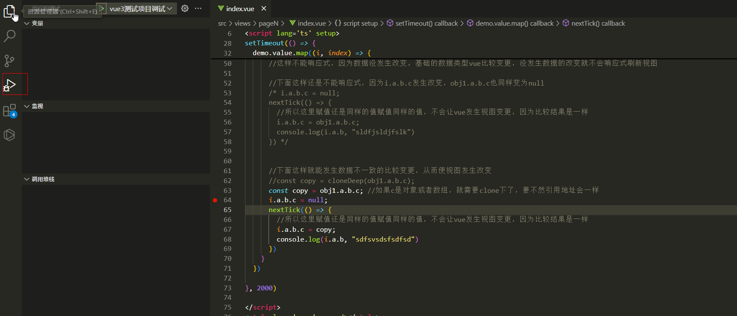
Task: Place cursor on 'nextTick(() => {' line 65
Action: [300, 210]
